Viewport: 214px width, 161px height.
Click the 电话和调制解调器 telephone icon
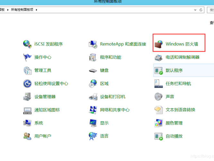point(159,57)
